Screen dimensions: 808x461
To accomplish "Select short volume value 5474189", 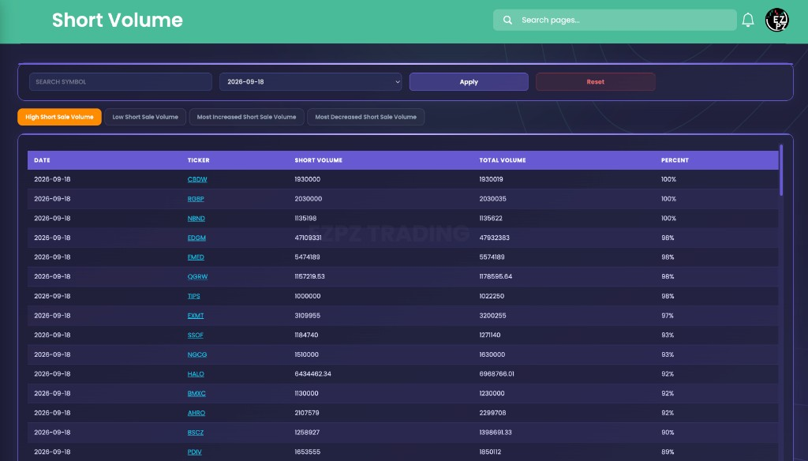I will (307, 257).
